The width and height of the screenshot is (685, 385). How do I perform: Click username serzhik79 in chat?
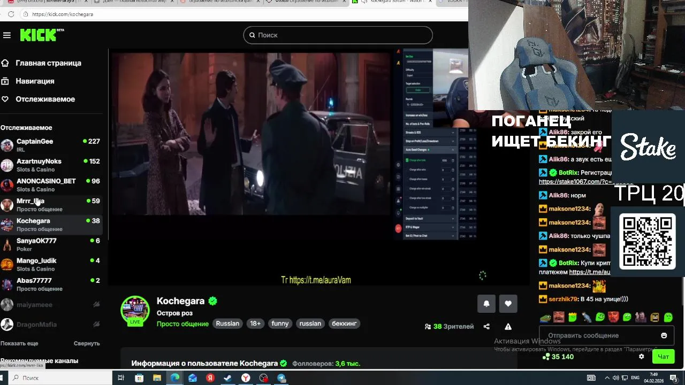tap(563, 299)
